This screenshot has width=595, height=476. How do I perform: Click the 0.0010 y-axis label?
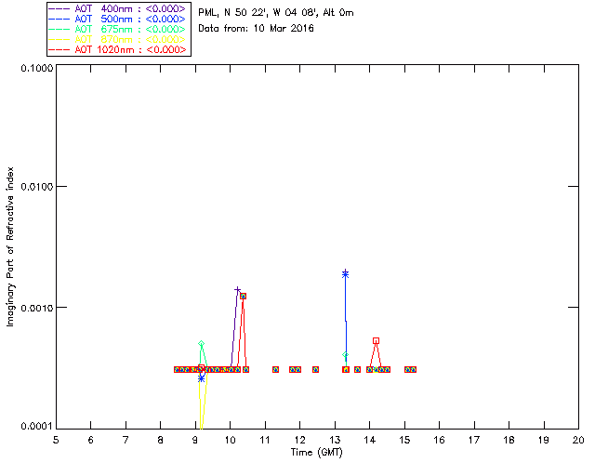point(37,308)
